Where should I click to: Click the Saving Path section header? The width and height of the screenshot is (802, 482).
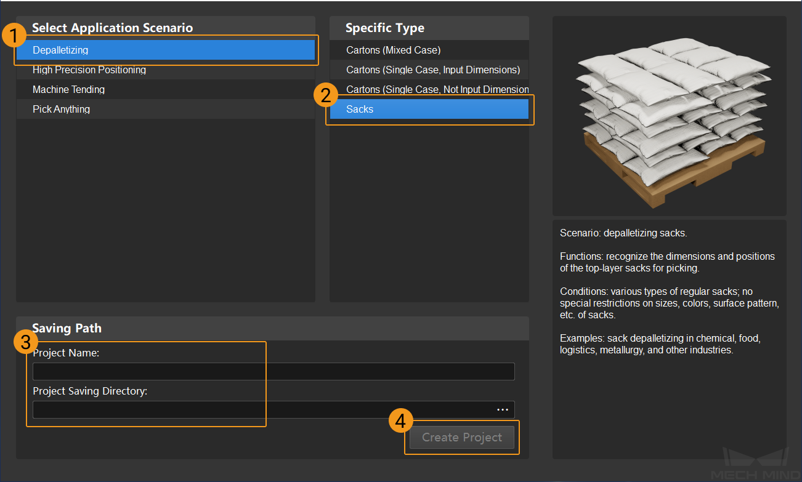pyautogui.click(x=67, y=328)
